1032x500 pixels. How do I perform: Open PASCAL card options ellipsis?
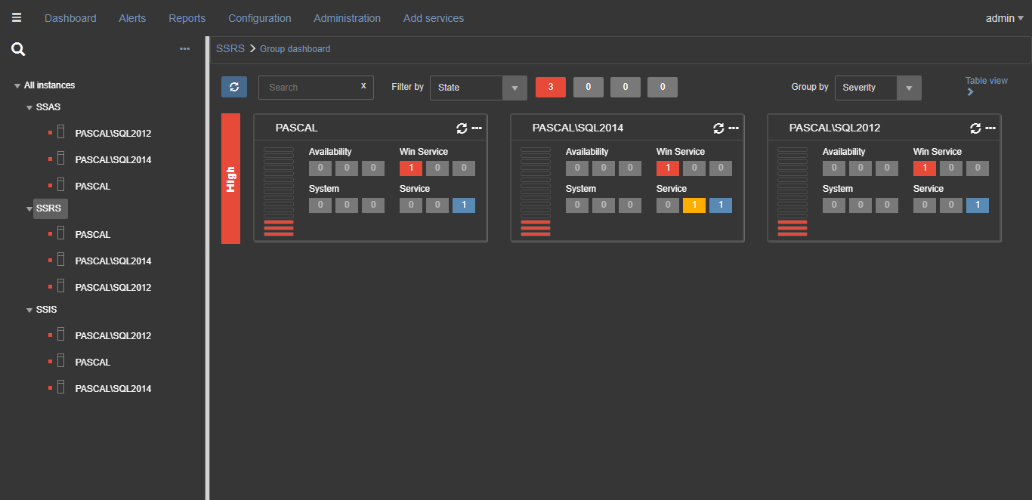tap(477, 128)
